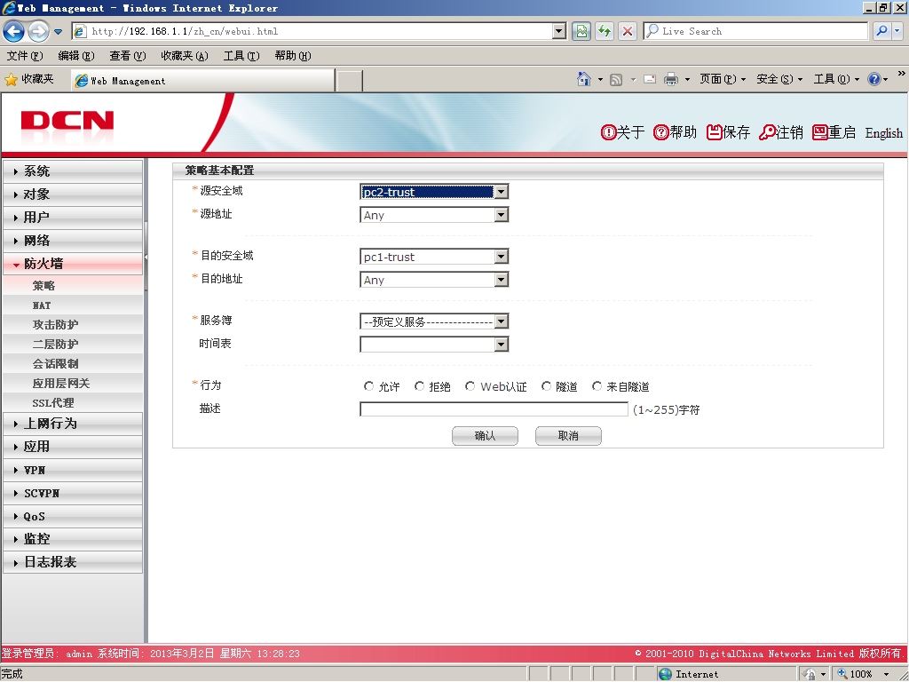Open the 源地址 Any dropdown
The height and width of the screenshot is (682, 909).
(434, 215)
